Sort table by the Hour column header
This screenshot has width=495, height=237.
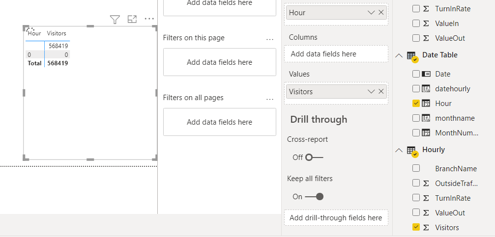[34, 33]
